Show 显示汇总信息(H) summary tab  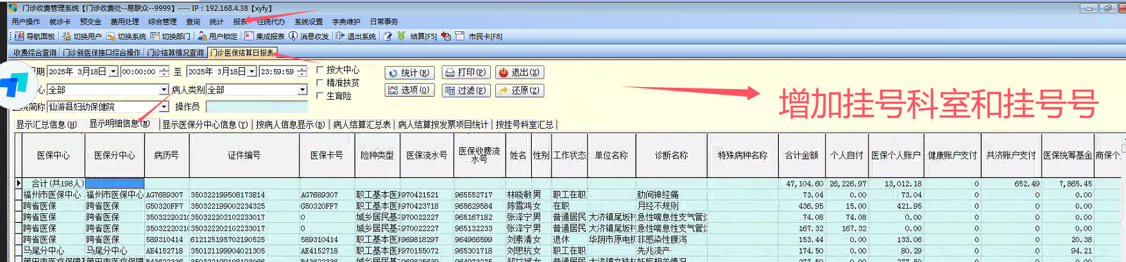coord(46,124)
